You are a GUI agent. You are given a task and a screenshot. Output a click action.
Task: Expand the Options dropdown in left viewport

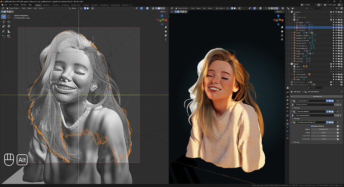click(x=163, y=11)
